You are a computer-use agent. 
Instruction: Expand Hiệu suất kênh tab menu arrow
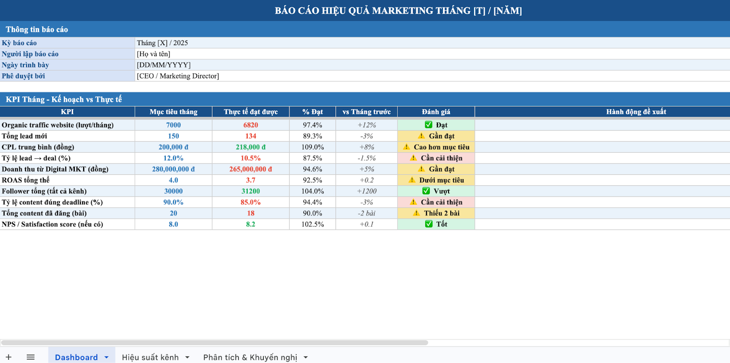click(188, 358)
